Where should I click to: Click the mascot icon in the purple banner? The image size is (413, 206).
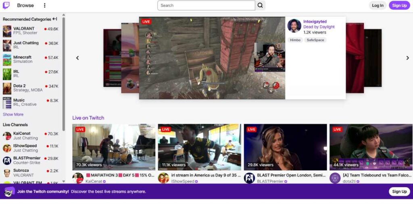(9, 192)
